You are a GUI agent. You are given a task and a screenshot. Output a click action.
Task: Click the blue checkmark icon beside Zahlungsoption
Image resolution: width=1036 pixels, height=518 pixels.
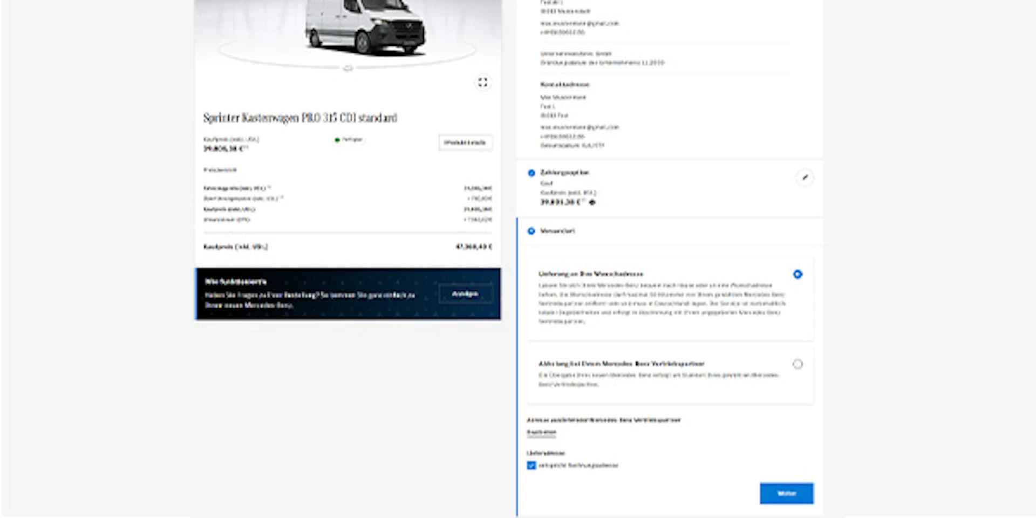tap(531, 173)
